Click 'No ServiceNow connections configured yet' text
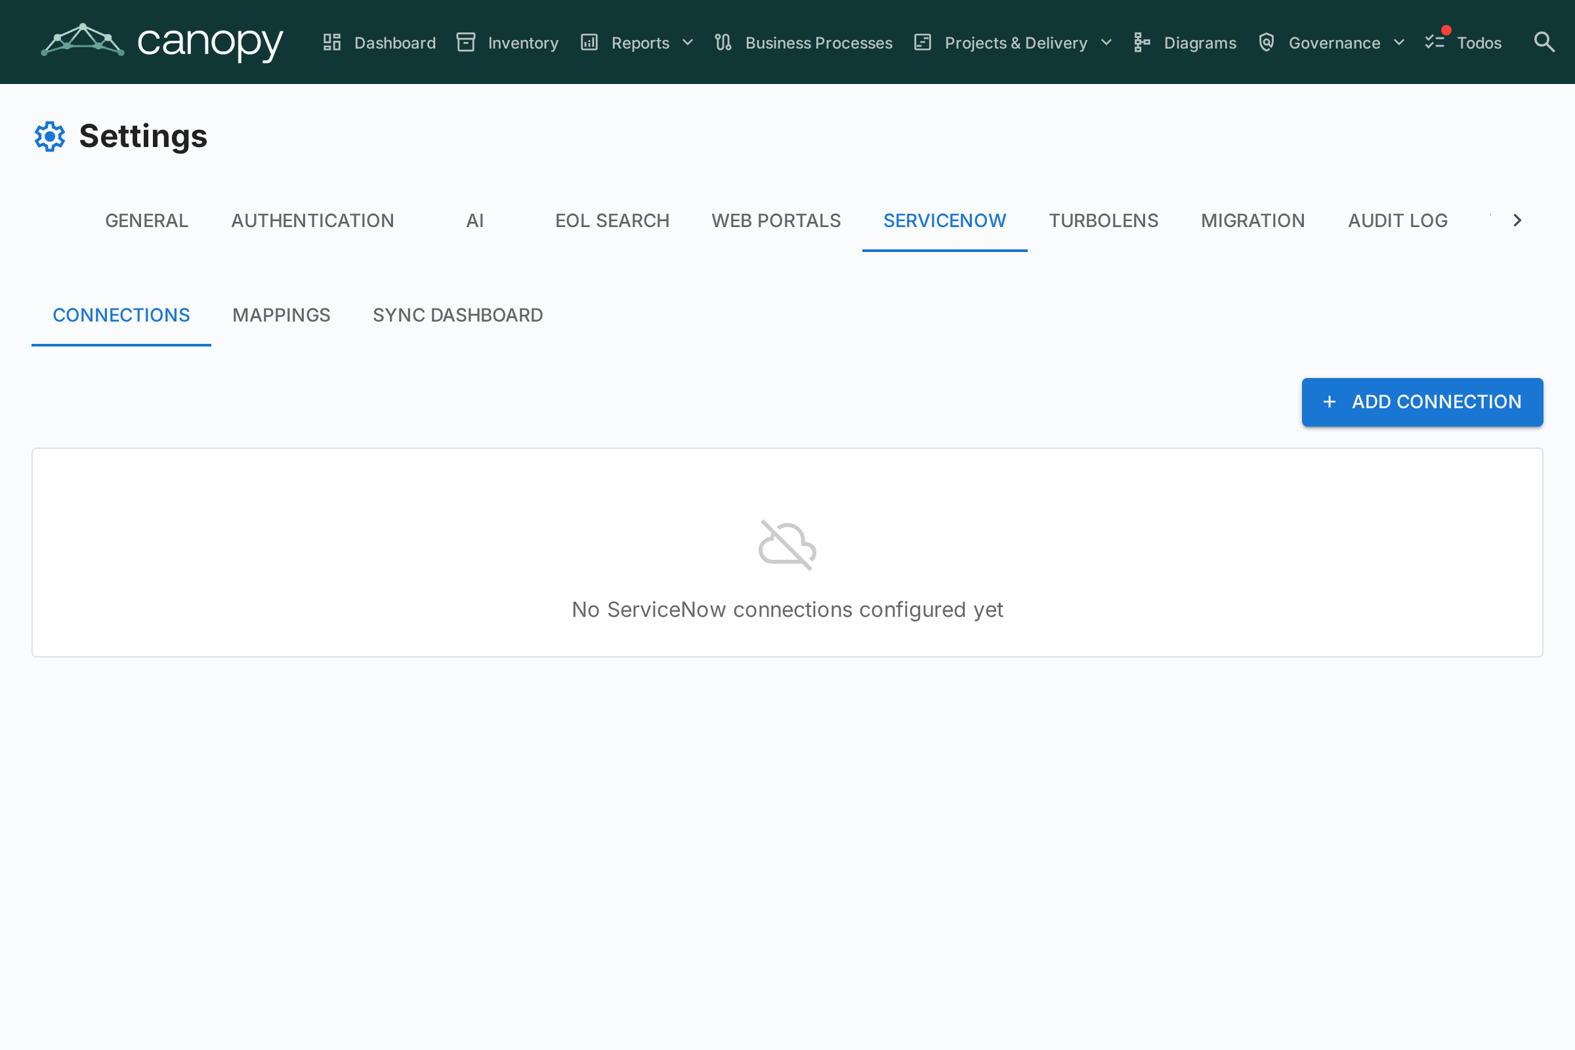This screenshot has width=1575, height=1050. [787, 610]
